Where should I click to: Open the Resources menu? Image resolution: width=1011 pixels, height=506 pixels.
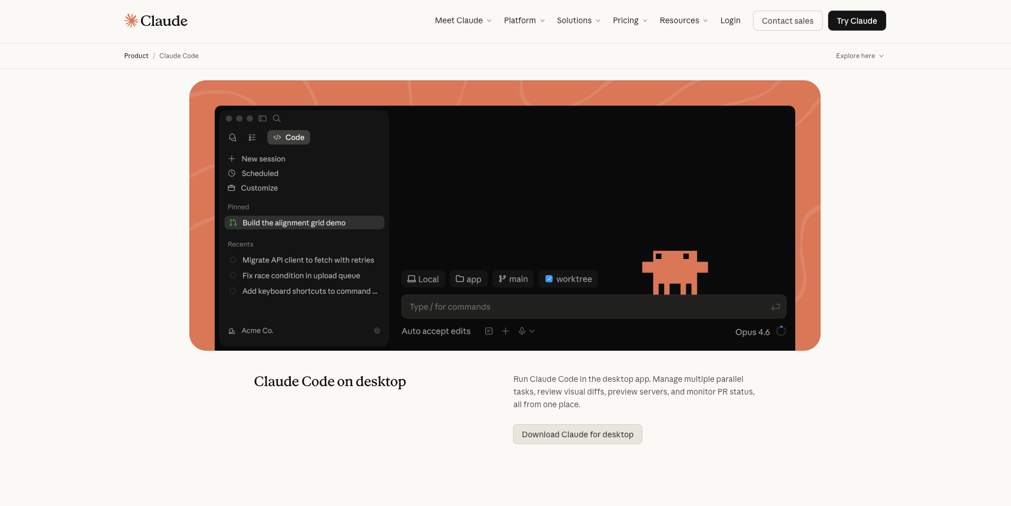pos(683,21)
